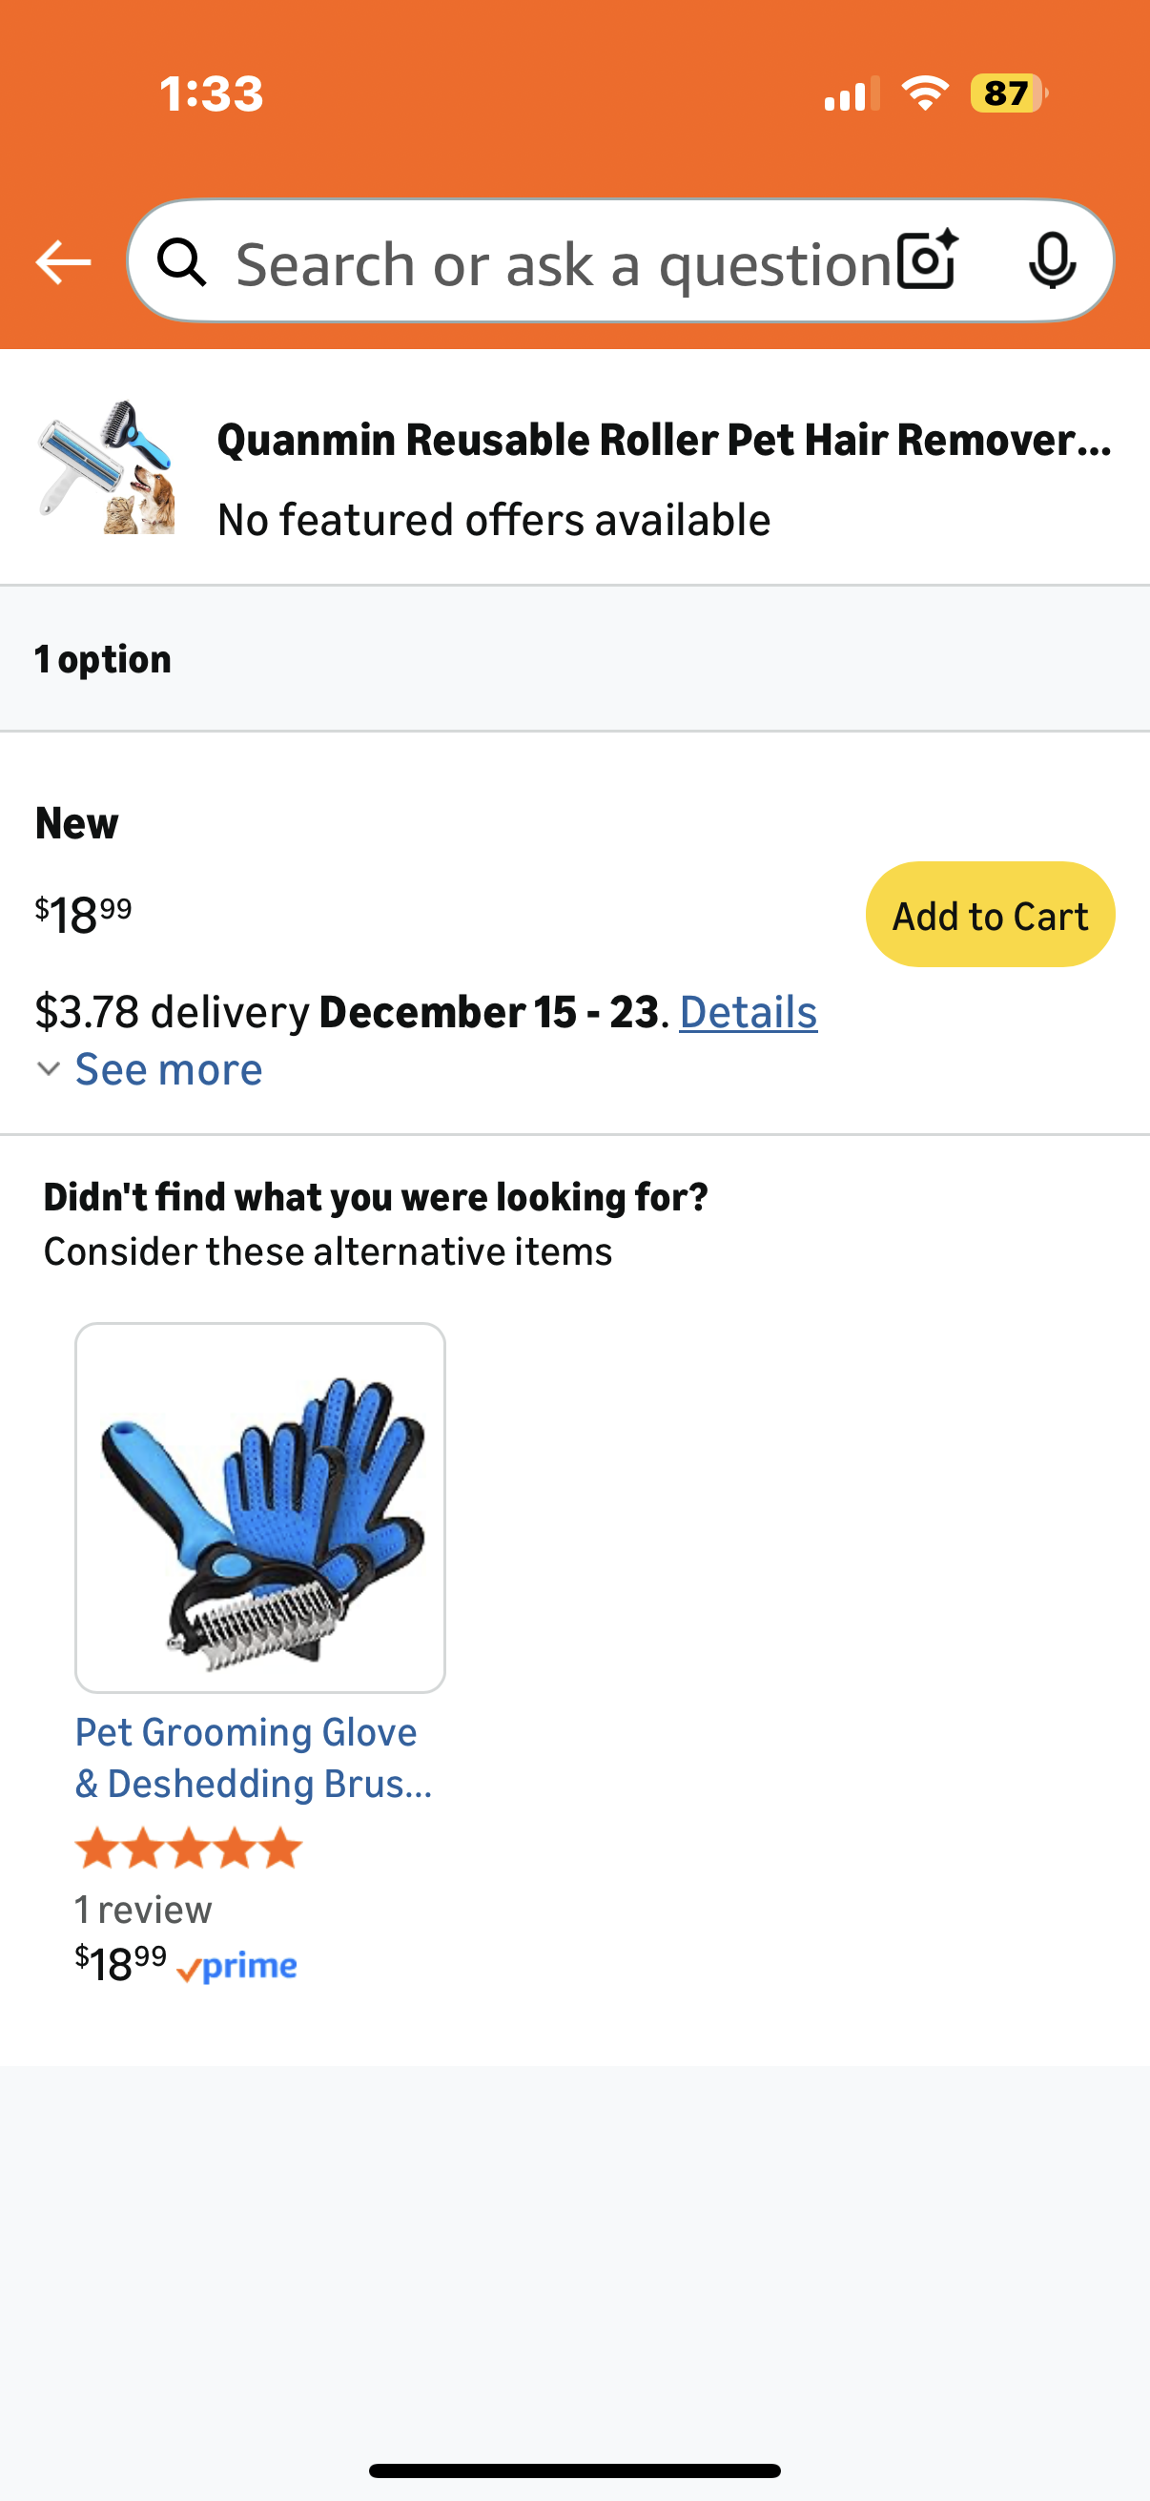Tap the Wi-Fi icon in the status bar
1150x2501 pixels.
[x=924, y=93]
